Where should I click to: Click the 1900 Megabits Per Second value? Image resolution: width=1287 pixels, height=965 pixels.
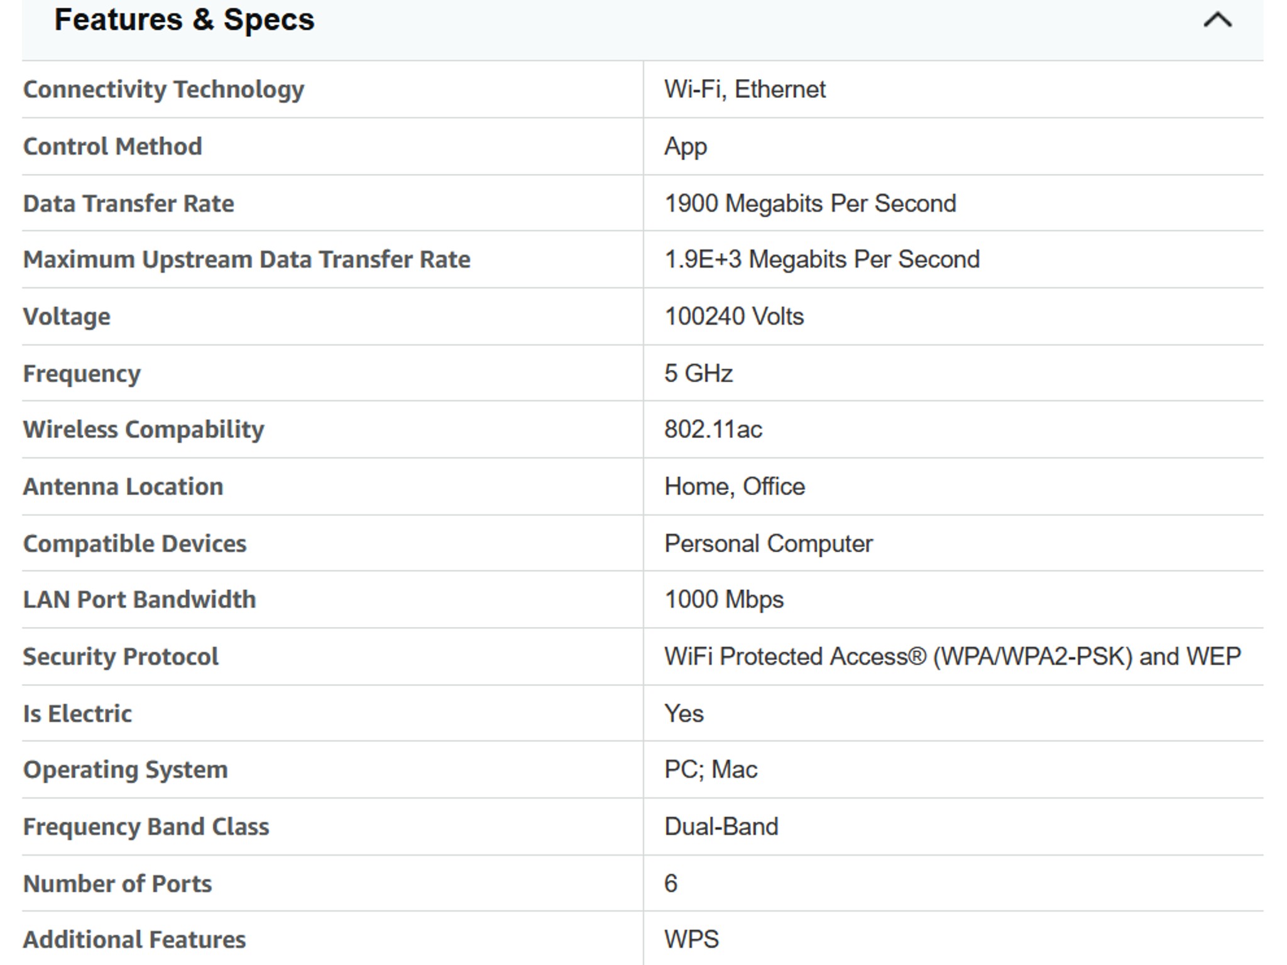[x=809, y=204]
